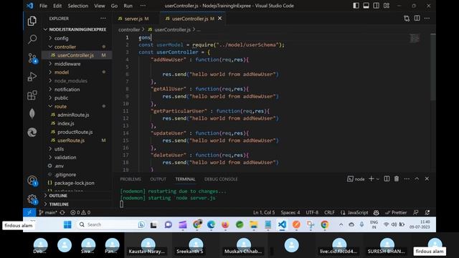Screen dimensions: 459x258
Task: Open the Go menu
Action: point(114,6)
